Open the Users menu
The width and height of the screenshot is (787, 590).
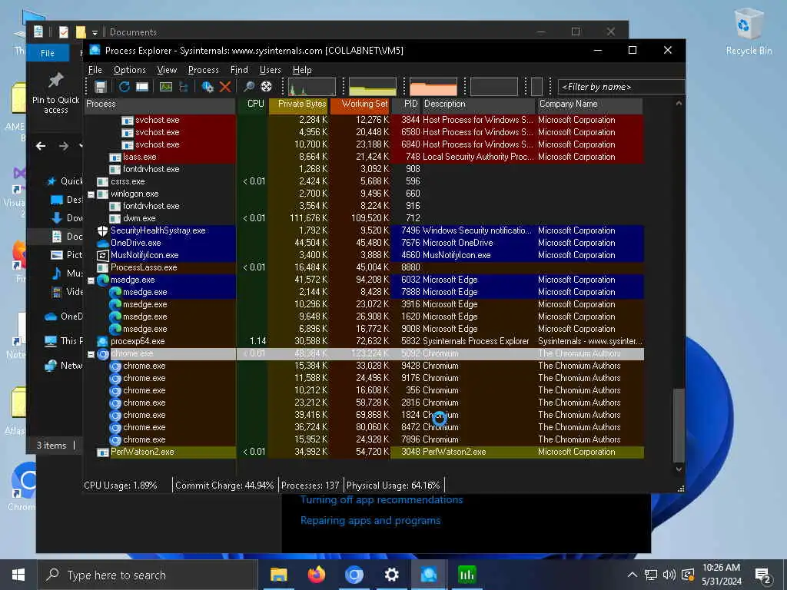[x=270, y=70]
